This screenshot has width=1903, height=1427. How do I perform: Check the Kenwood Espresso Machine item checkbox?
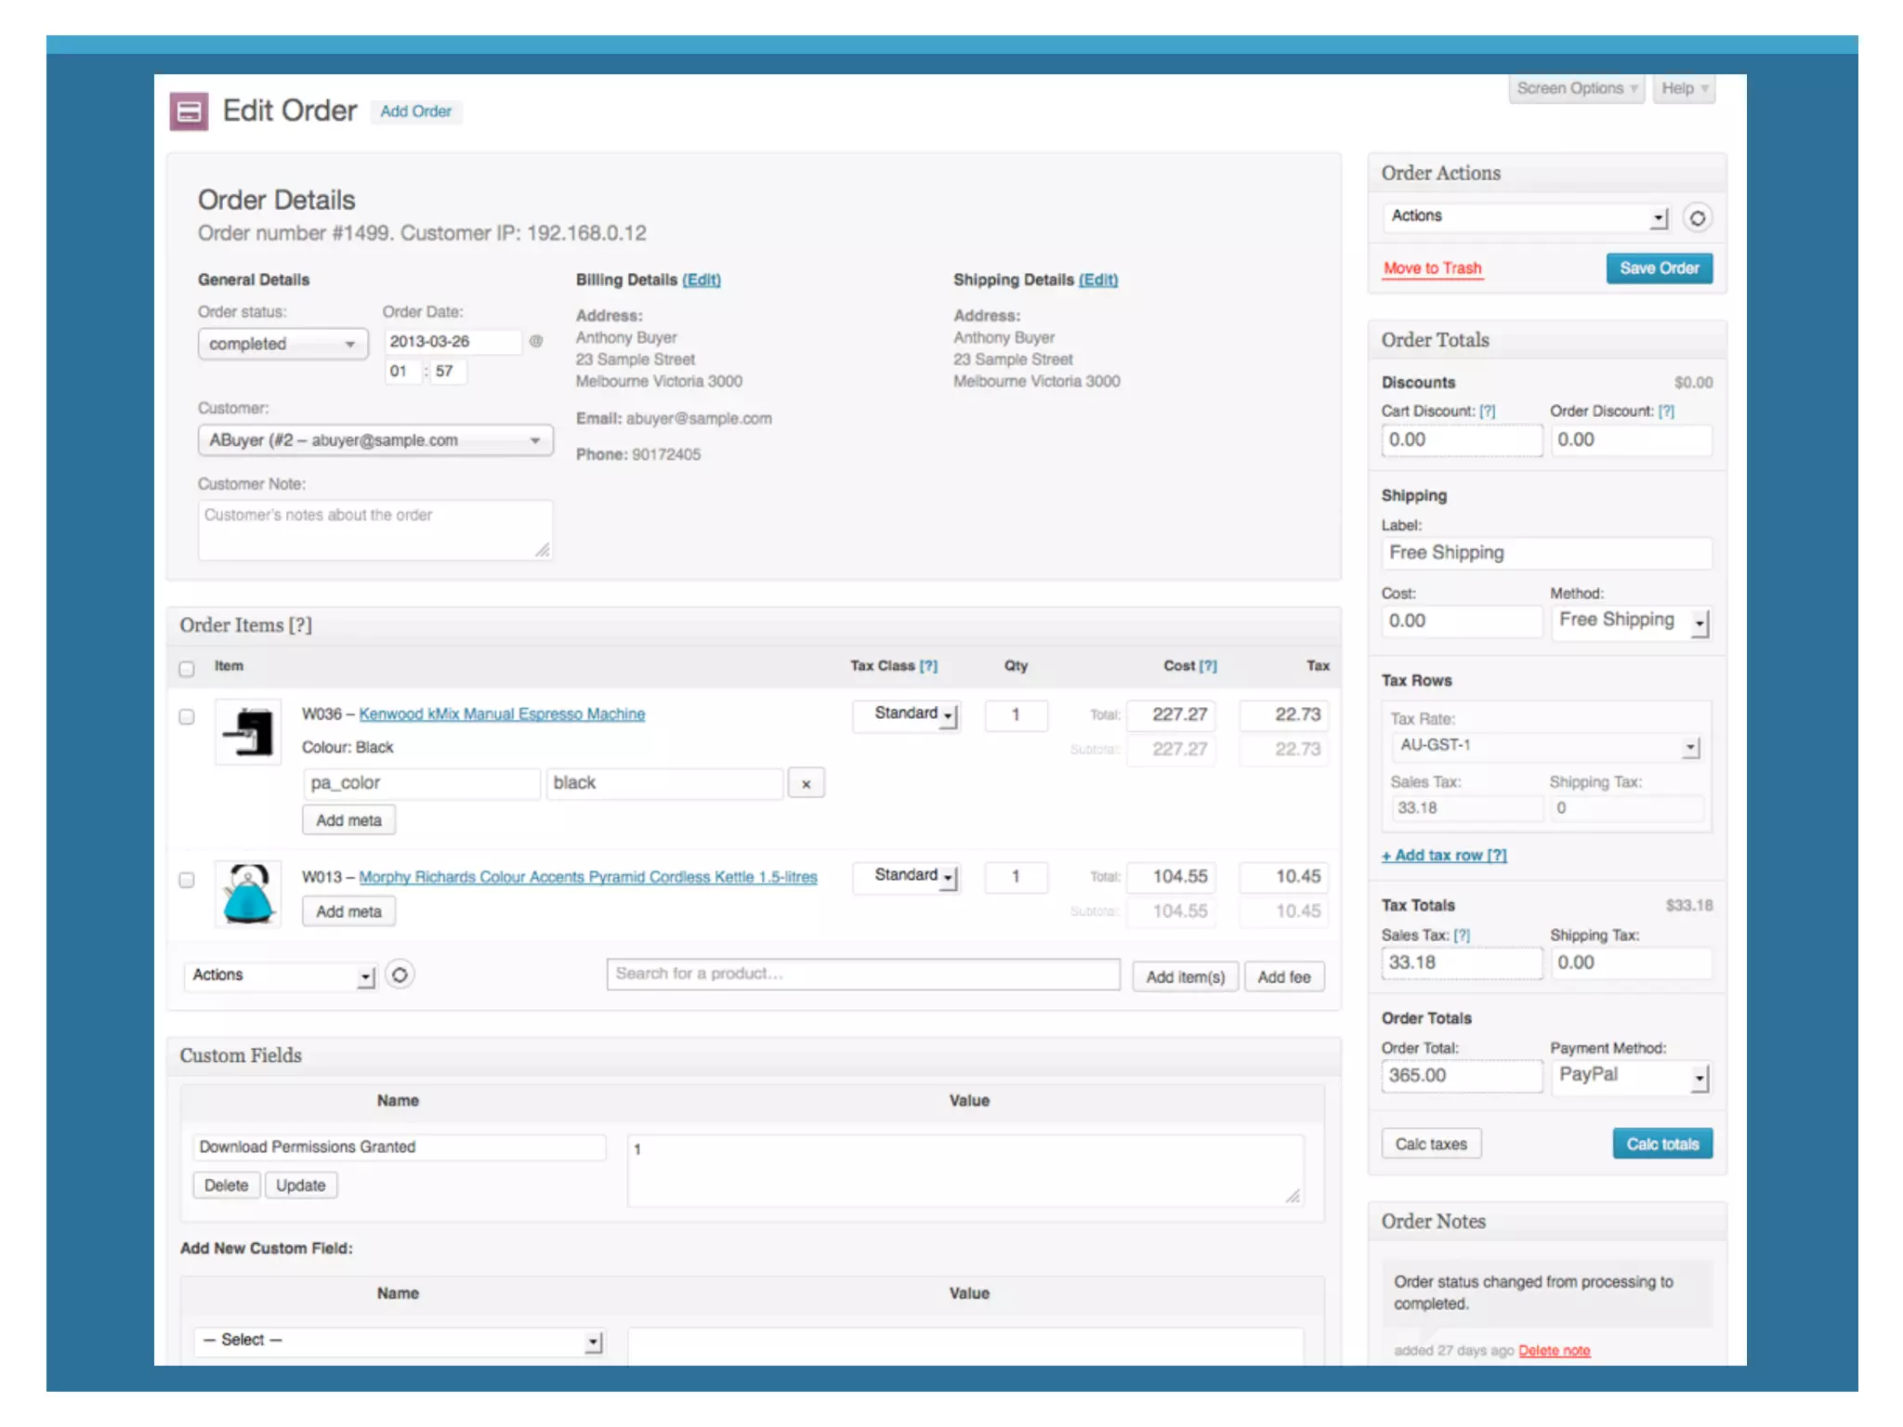[x=187, y=717]
